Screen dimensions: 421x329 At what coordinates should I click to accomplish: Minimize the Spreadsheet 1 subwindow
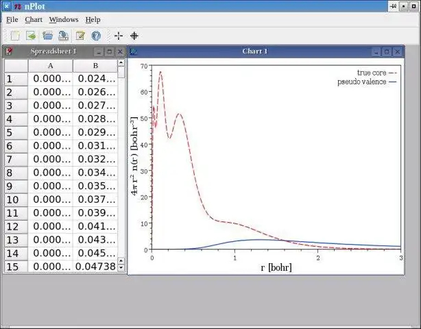(99, 51)
